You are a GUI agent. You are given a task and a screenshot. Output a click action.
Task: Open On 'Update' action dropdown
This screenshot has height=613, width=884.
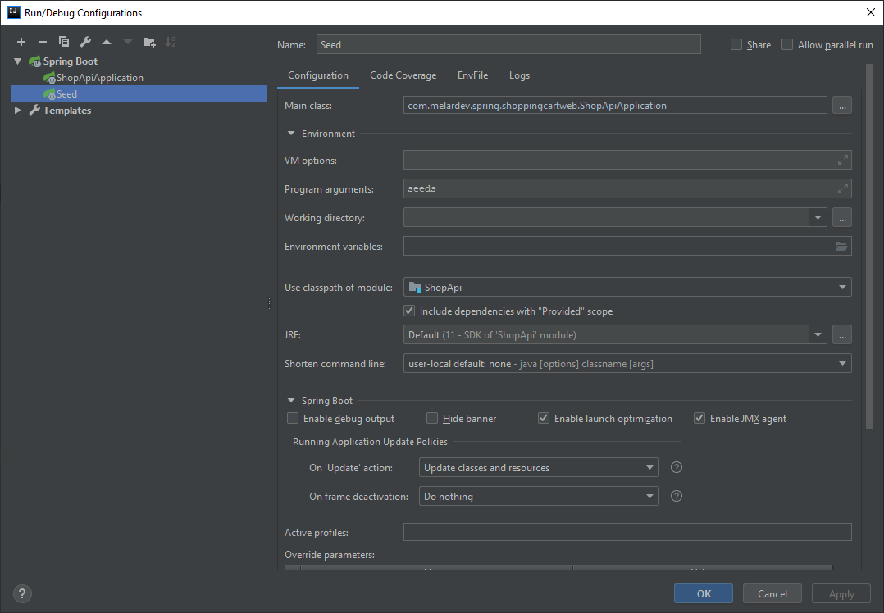(539, 467)
